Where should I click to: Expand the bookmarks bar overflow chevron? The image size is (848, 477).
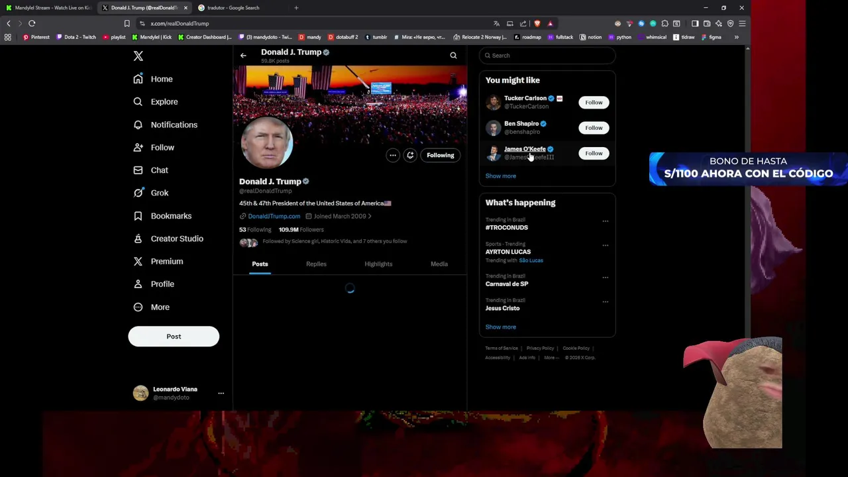(x=736, y=37)
